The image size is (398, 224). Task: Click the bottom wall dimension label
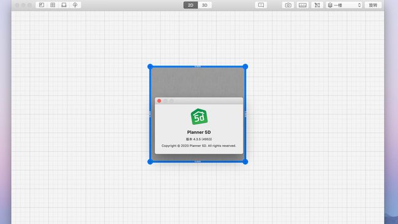coord(198,162)
